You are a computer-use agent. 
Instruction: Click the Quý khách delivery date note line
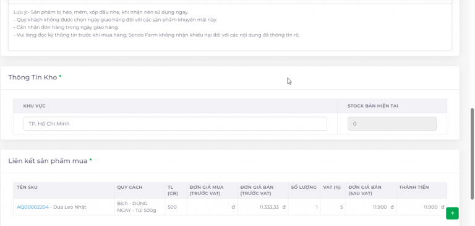coord(116,20)
